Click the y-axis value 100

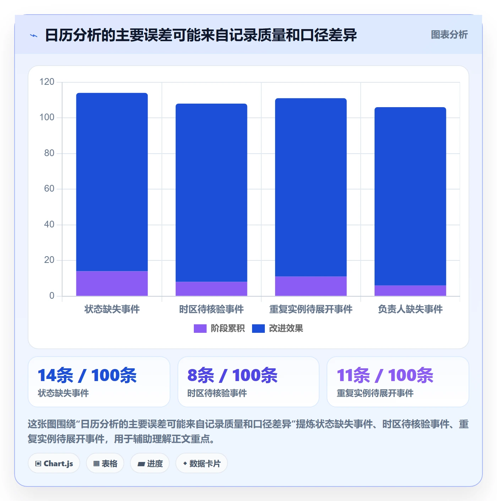[47, 117]
